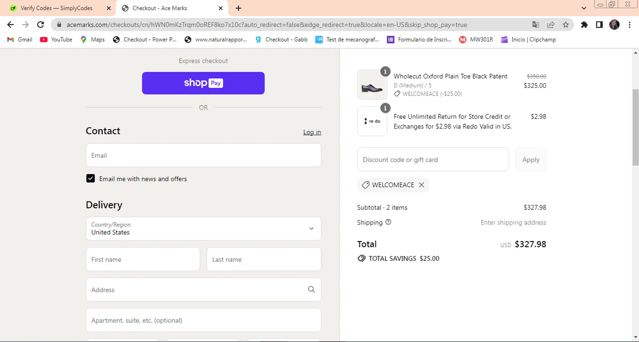Open the www.naturalrappor... bookmark

[216, 39]
